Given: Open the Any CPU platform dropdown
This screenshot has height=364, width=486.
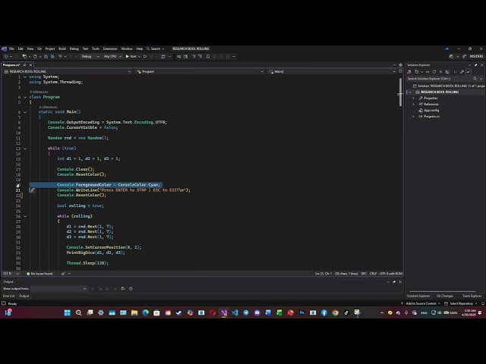Looking at the screenshot, I should click(112, 56).
